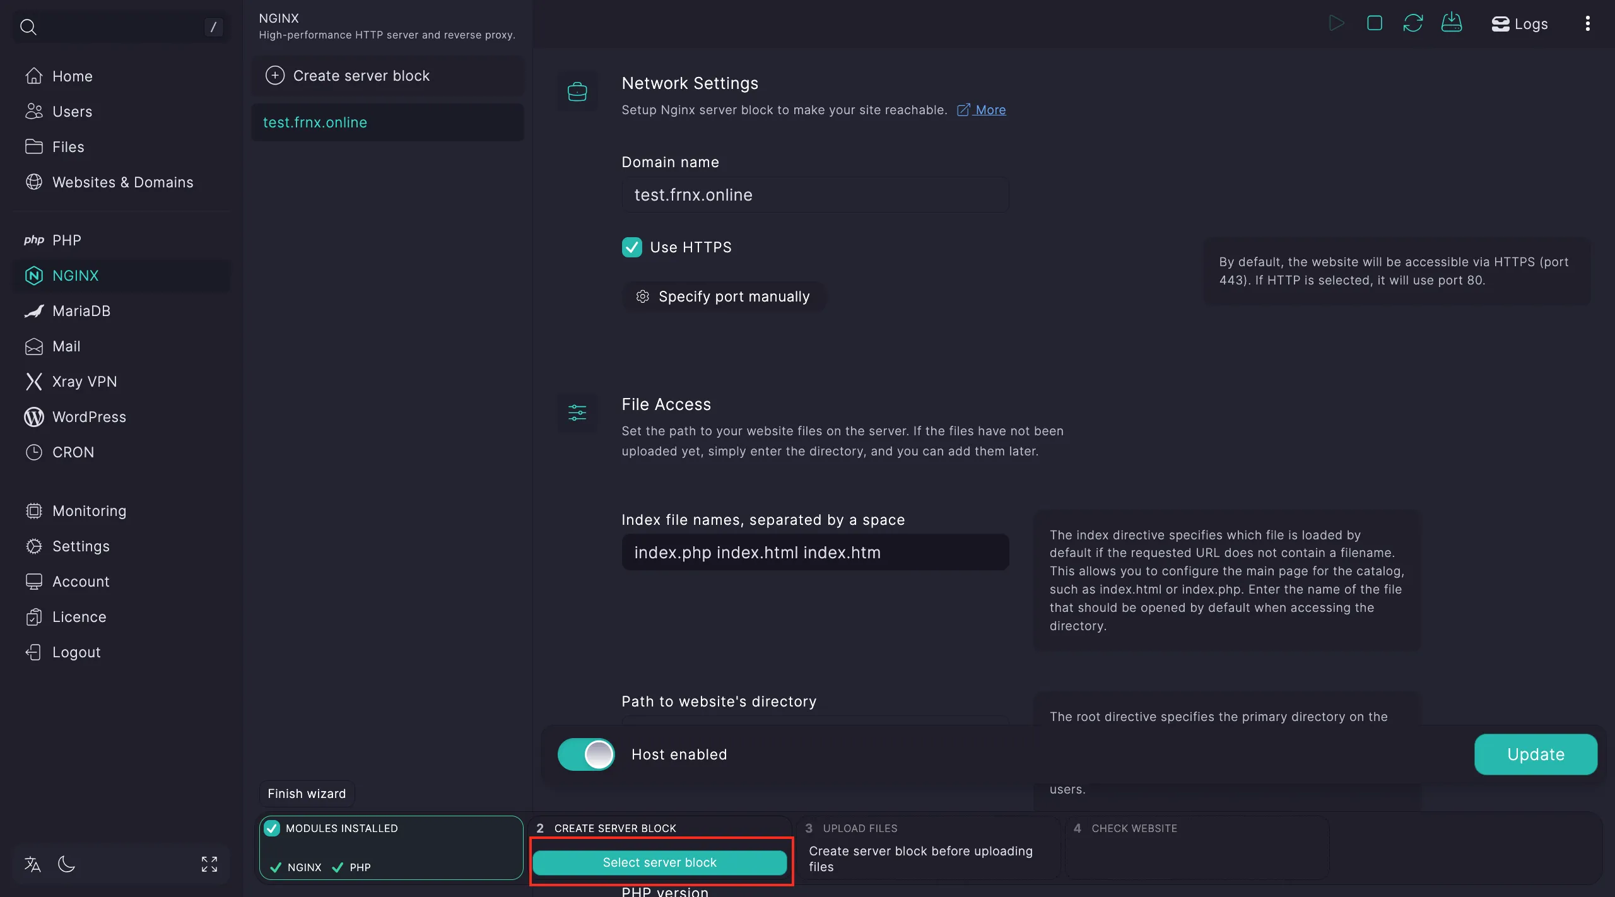Open the Files section
1615x897 pixels.
122,147
